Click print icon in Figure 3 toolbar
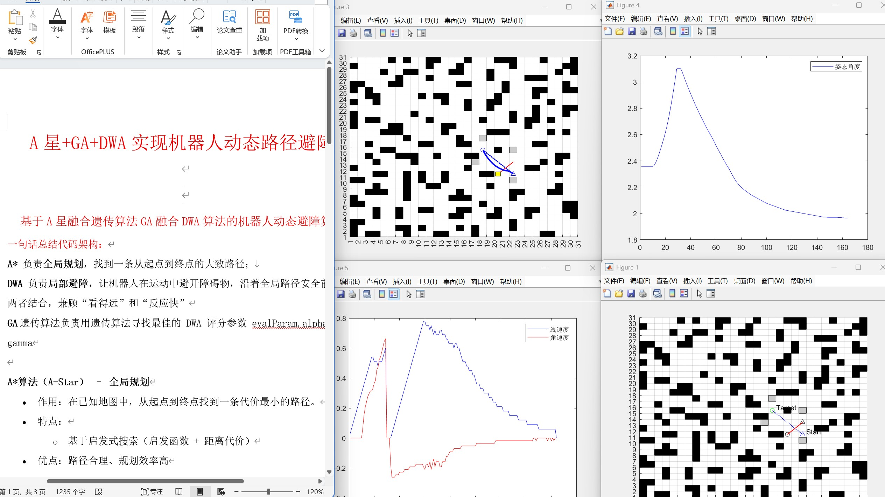The width and height of the screenshot is (885, 497). [x=353, y=33]
